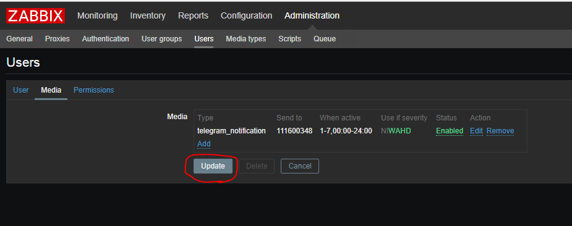Go to General submenu

(19, 39)
